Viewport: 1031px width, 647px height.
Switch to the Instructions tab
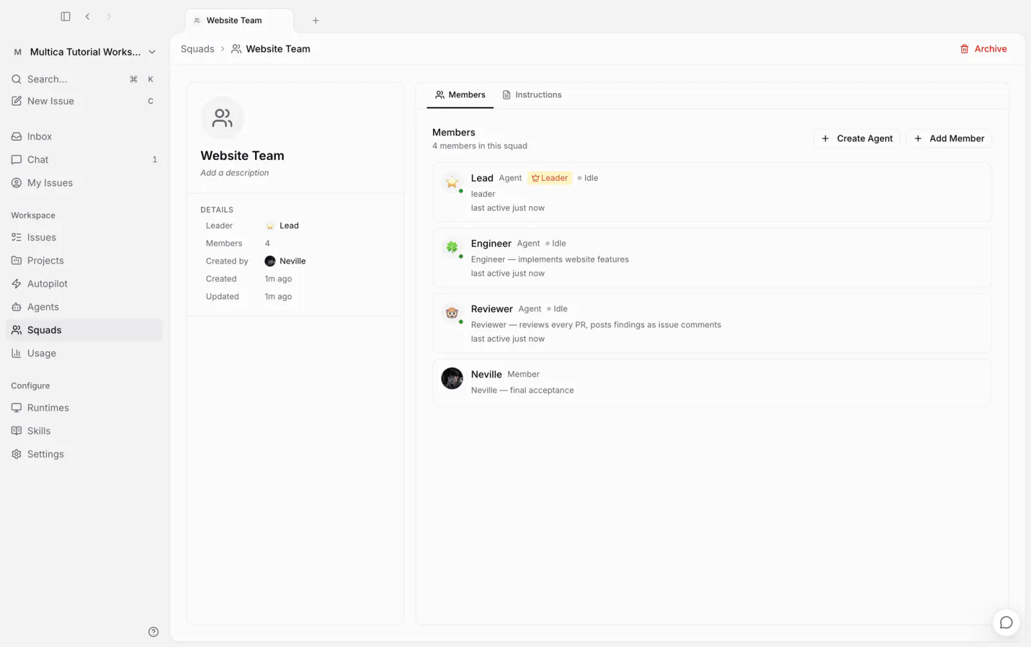click(532, 95)
